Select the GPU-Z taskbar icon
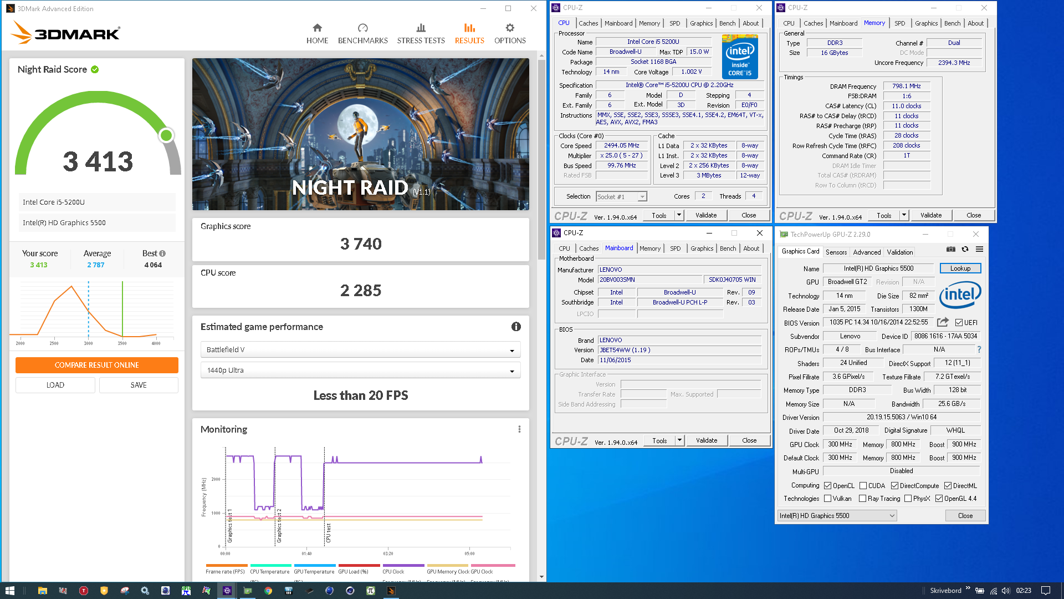This screenshot has width=1064, height=599. pyautogui.click(x=248, y=591)
